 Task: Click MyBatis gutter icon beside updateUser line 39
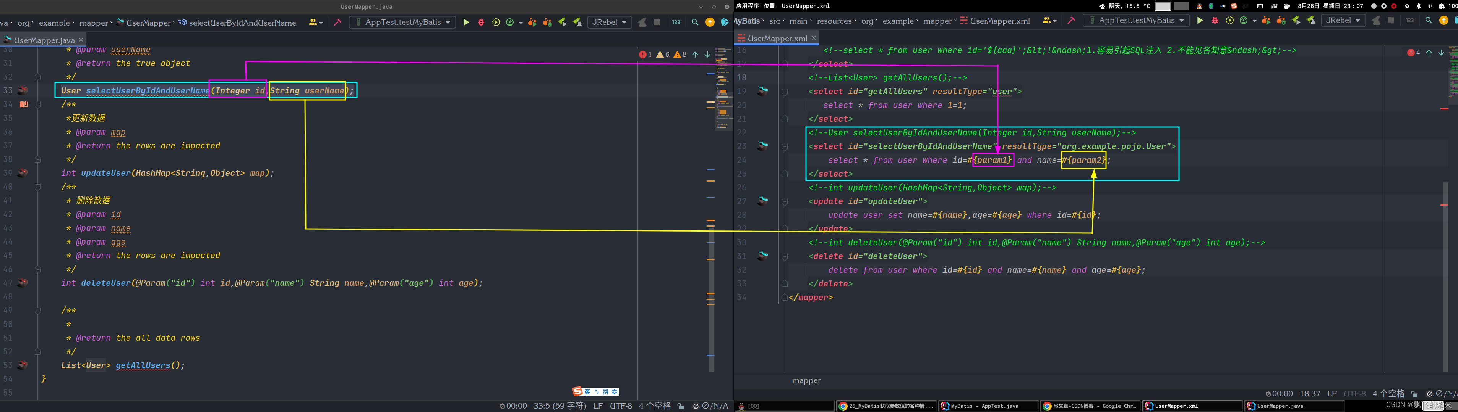[x=23, y=173]
